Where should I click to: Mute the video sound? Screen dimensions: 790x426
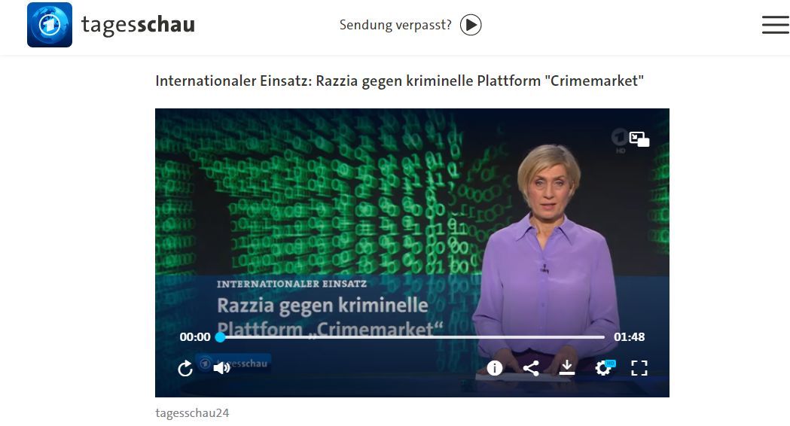pos(221,368)
